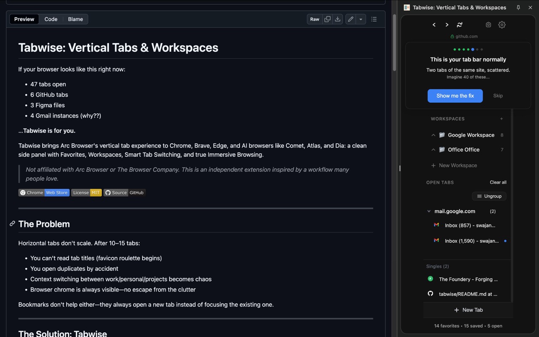The height and width of the screenshot is (337, 539).
Task: Click the 'Tabwise: Vertical Tabs & Workspaces' README heading
Action: pos(118,48)
